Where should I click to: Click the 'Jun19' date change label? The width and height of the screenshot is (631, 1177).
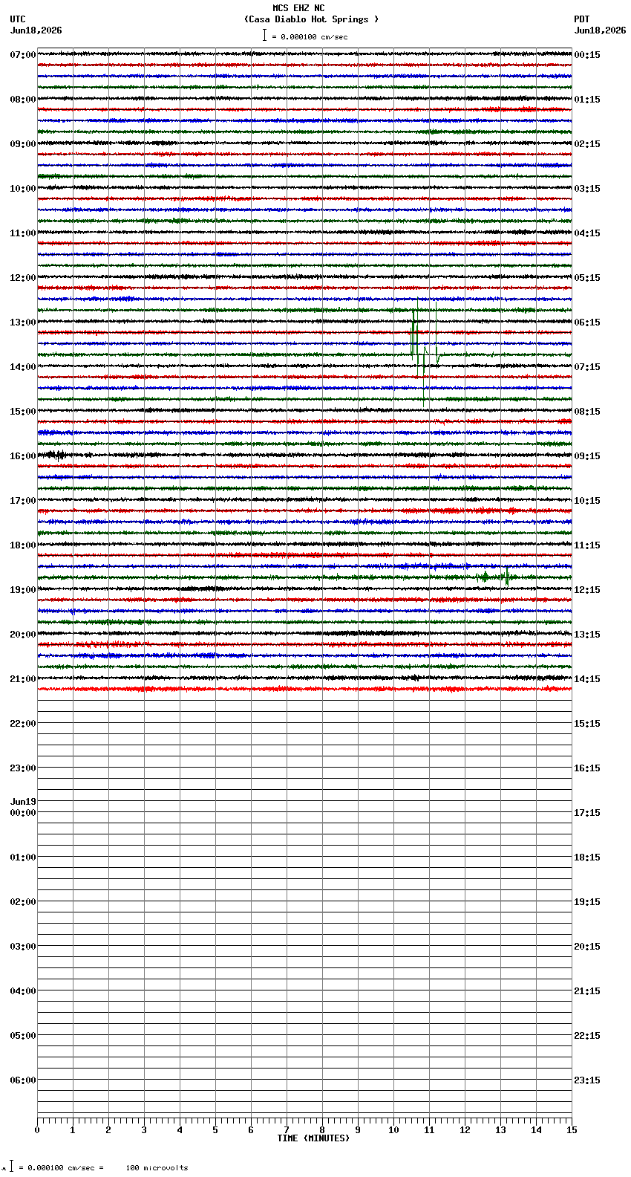23,802
